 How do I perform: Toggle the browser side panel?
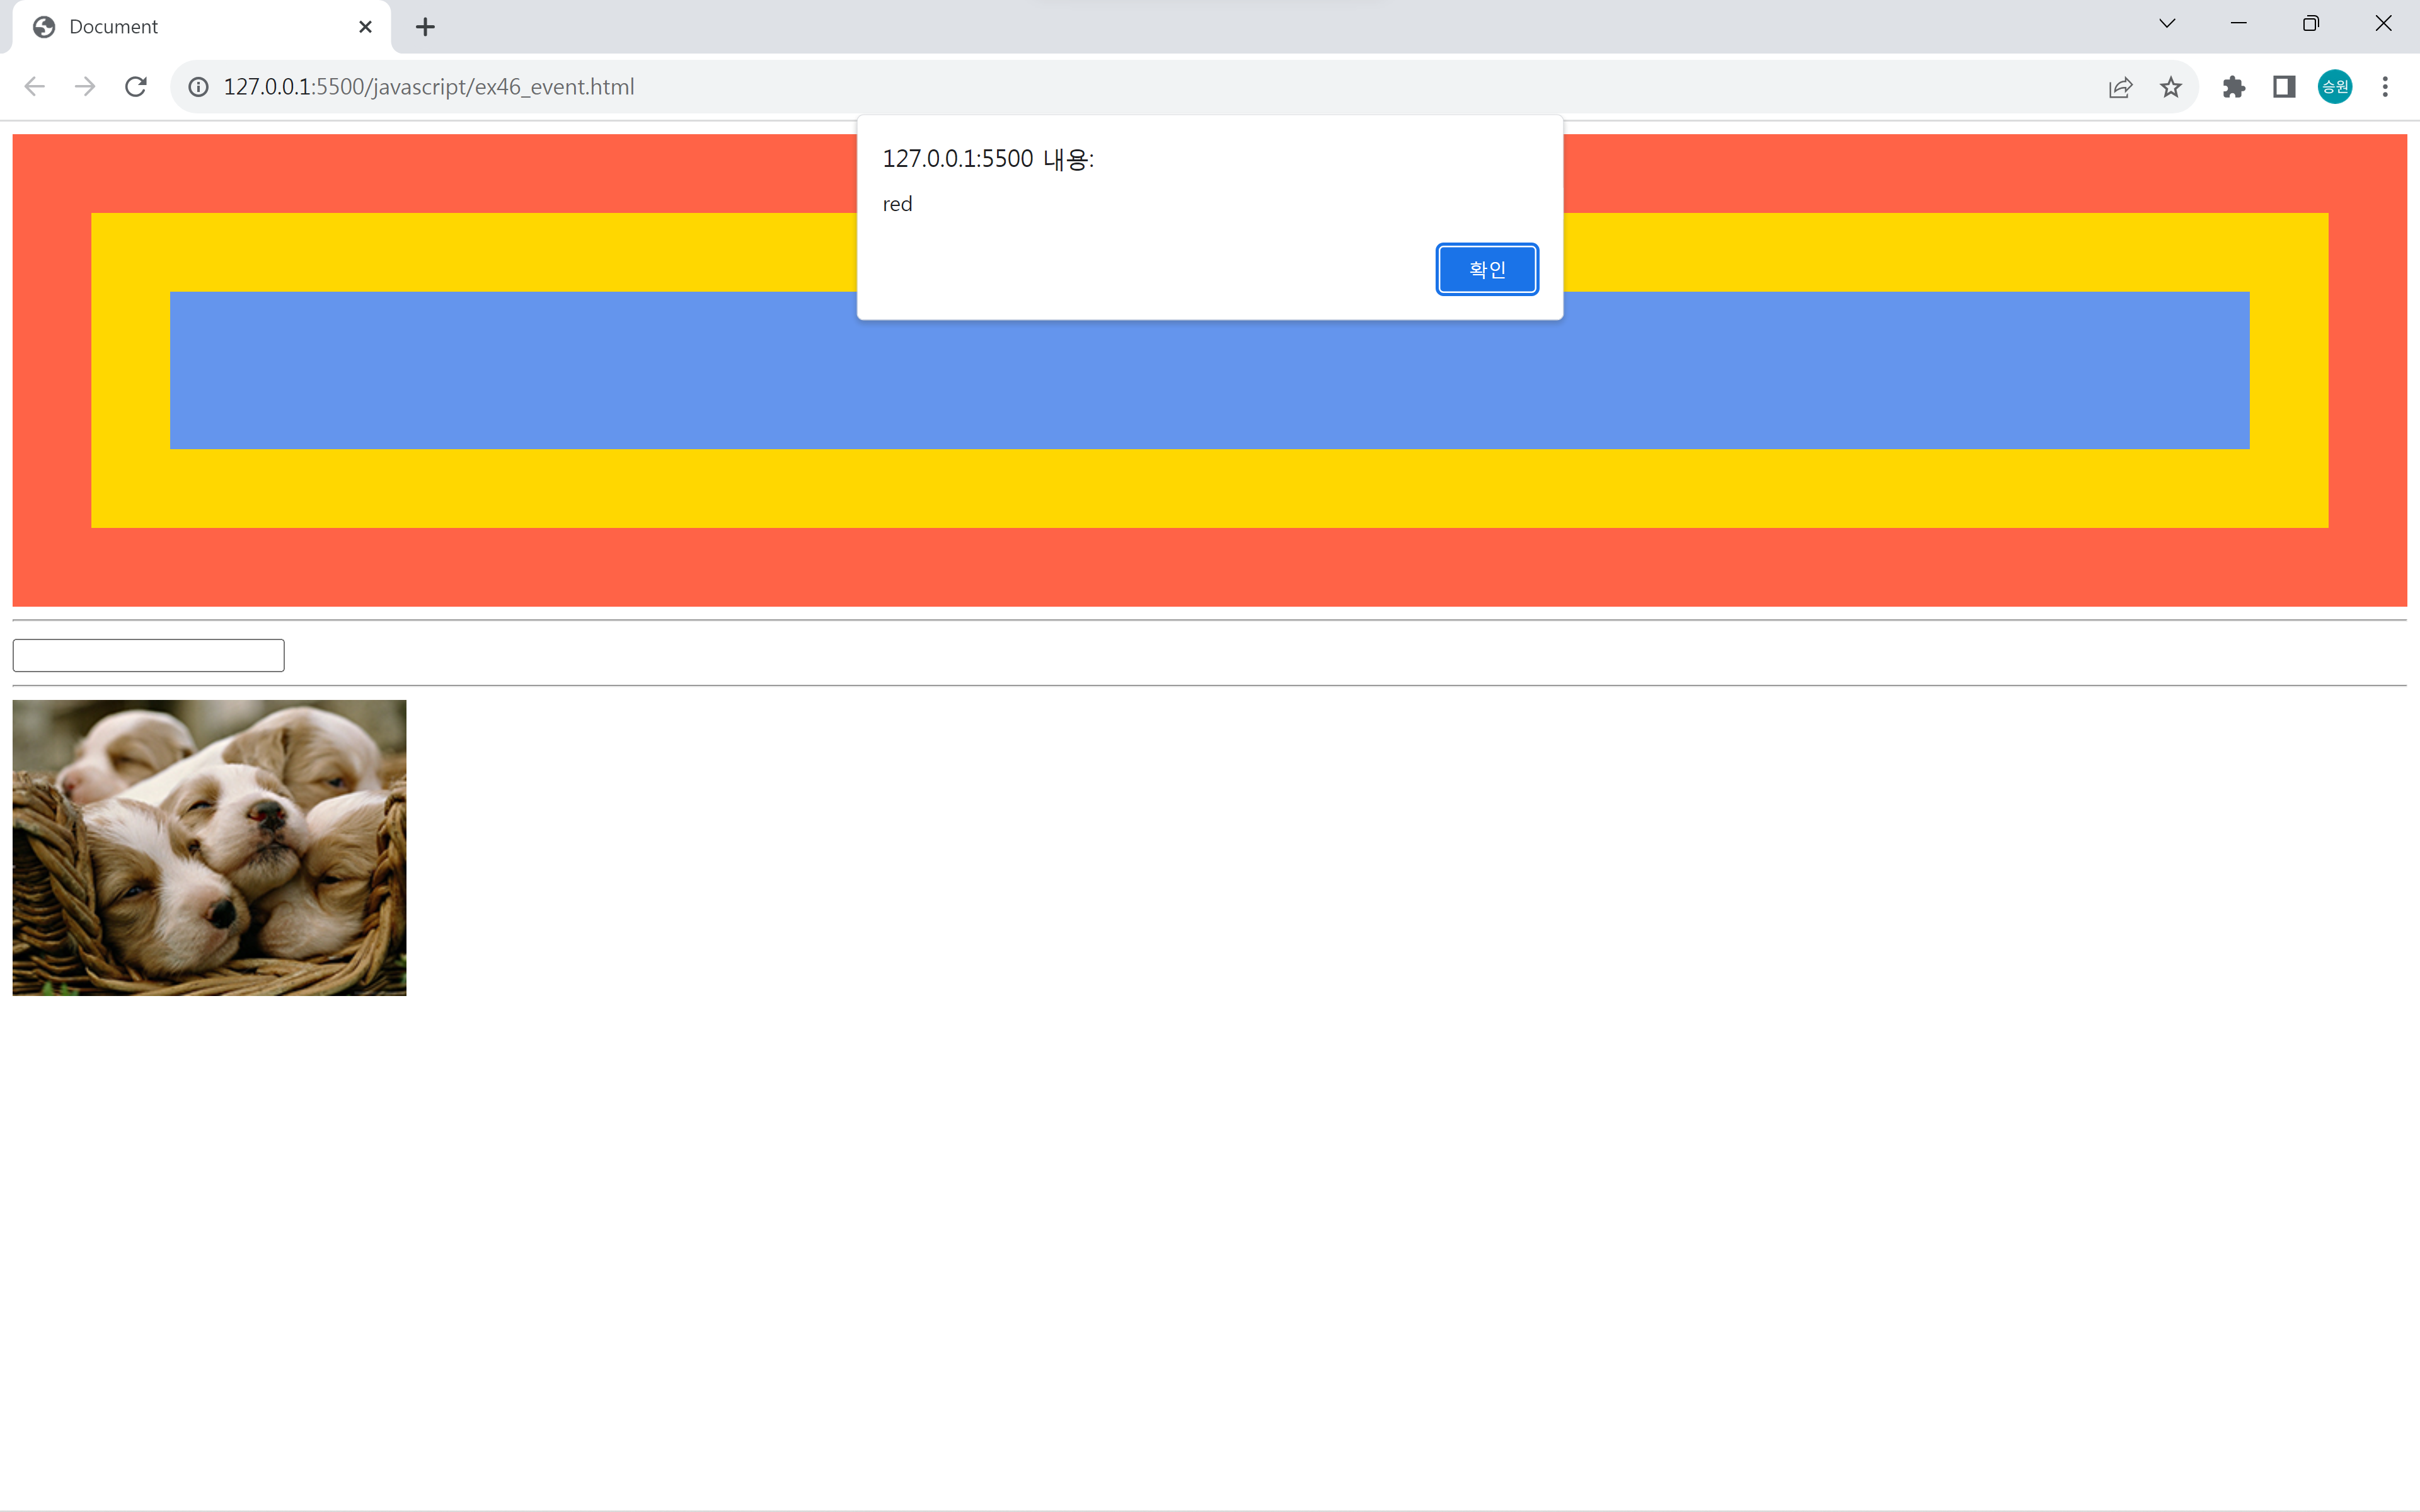(x=2284, y=87)
